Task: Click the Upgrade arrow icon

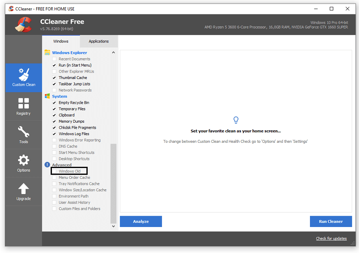Action: click(x=24, y=188)
